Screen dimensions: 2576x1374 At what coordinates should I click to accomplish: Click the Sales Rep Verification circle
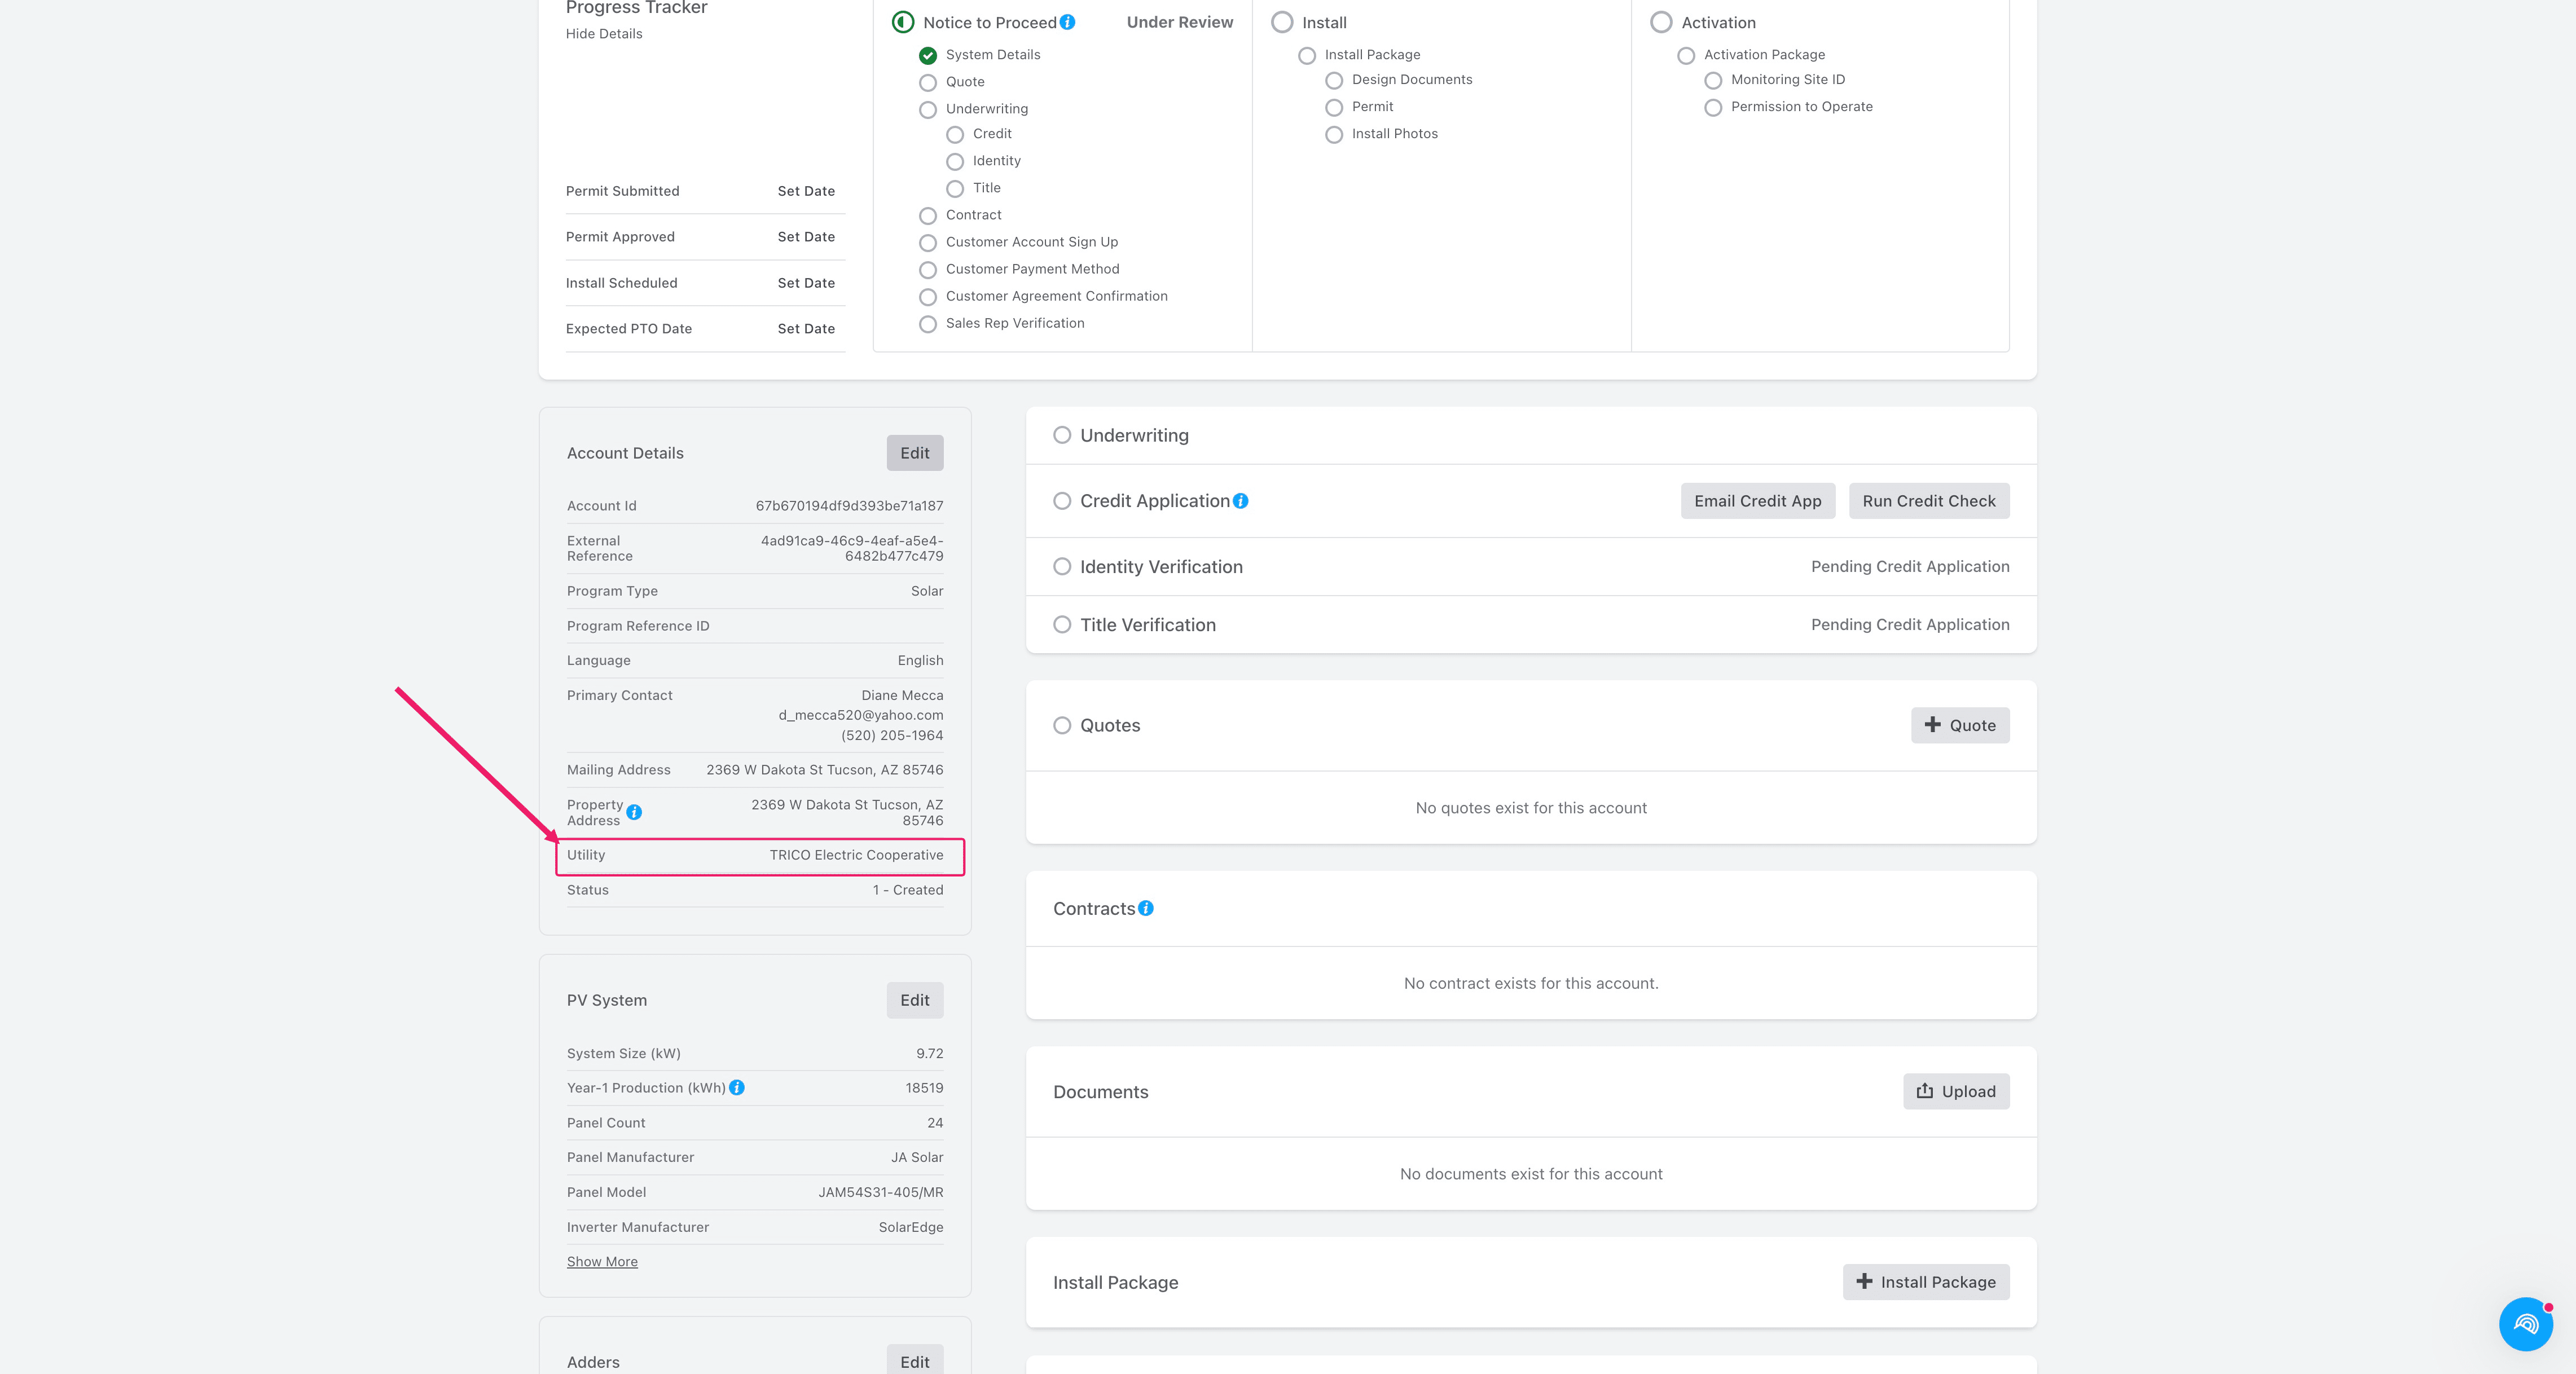pos(928,324)
